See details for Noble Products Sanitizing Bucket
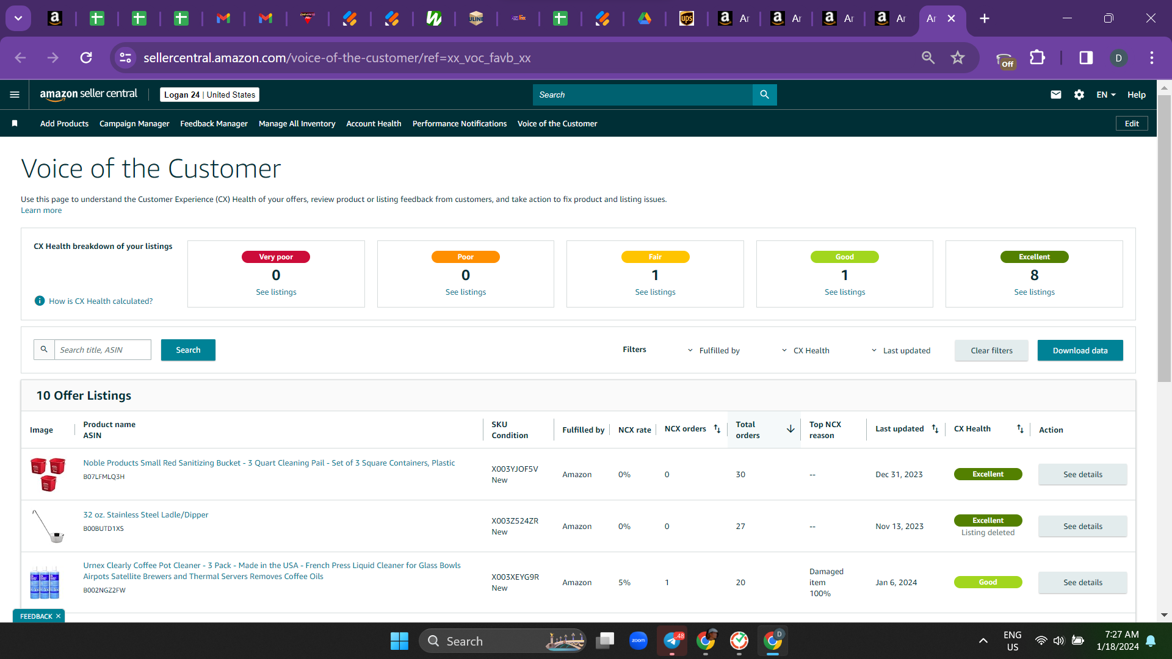 click(1082, 474)
